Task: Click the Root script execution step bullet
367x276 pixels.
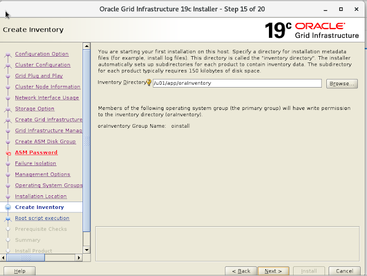Action: coord(8,219)
